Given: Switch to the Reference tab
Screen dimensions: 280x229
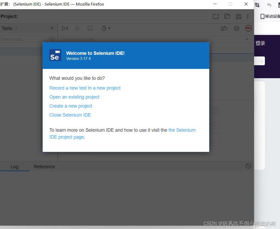Looking at the screenshot, I should tap(44, 166).
